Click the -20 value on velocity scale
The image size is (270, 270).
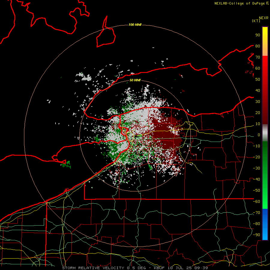pyautogui.click(x=256, y=157)
